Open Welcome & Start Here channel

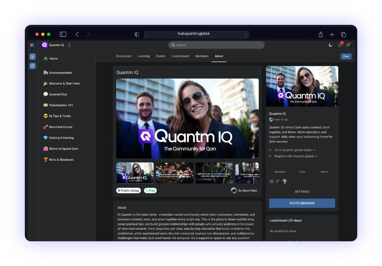(x=61, y=83)
